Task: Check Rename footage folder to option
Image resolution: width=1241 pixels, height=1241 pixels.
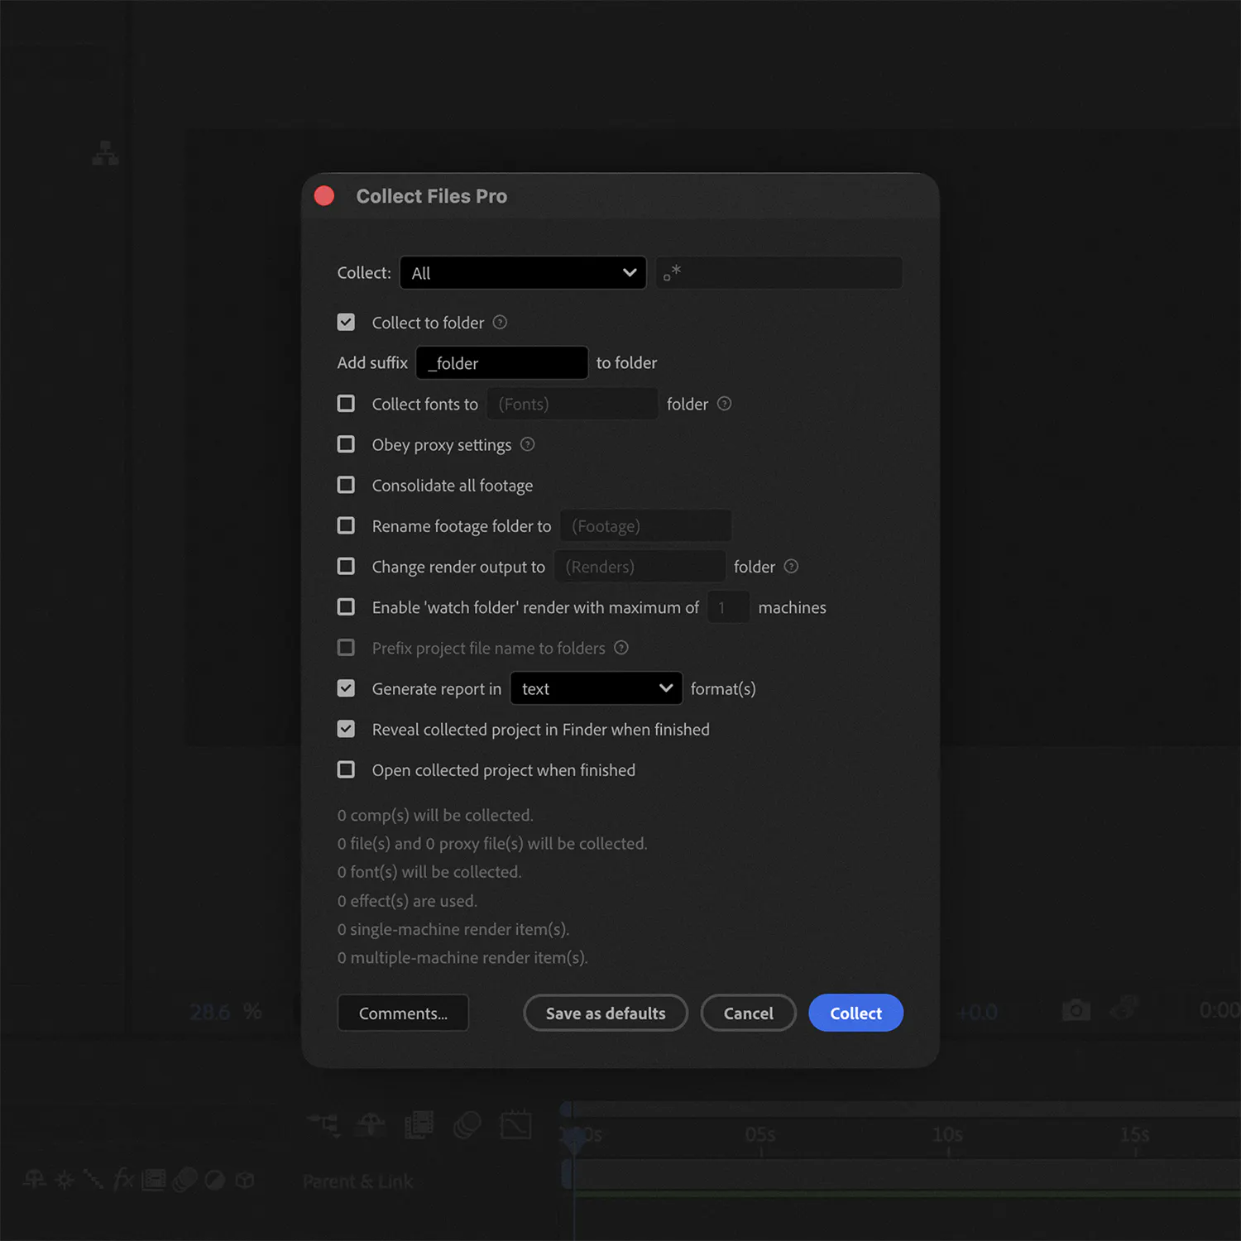Action: tap(346, 525)
